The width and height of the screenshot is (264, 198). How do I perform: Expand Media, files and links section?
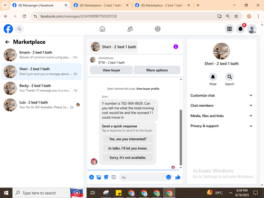tap(221, 116)
